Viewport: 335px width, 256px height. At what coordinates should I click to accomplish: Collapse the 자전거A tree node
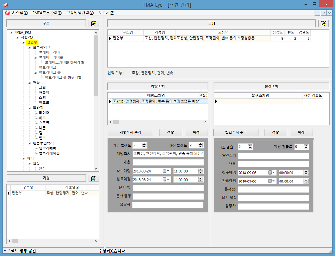[x=18, y=37]
